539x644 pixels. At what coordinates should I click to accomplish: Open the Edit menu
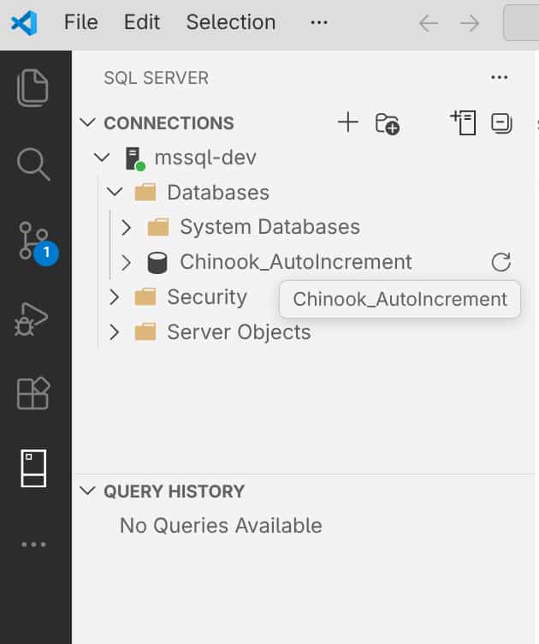click(142, 22)
